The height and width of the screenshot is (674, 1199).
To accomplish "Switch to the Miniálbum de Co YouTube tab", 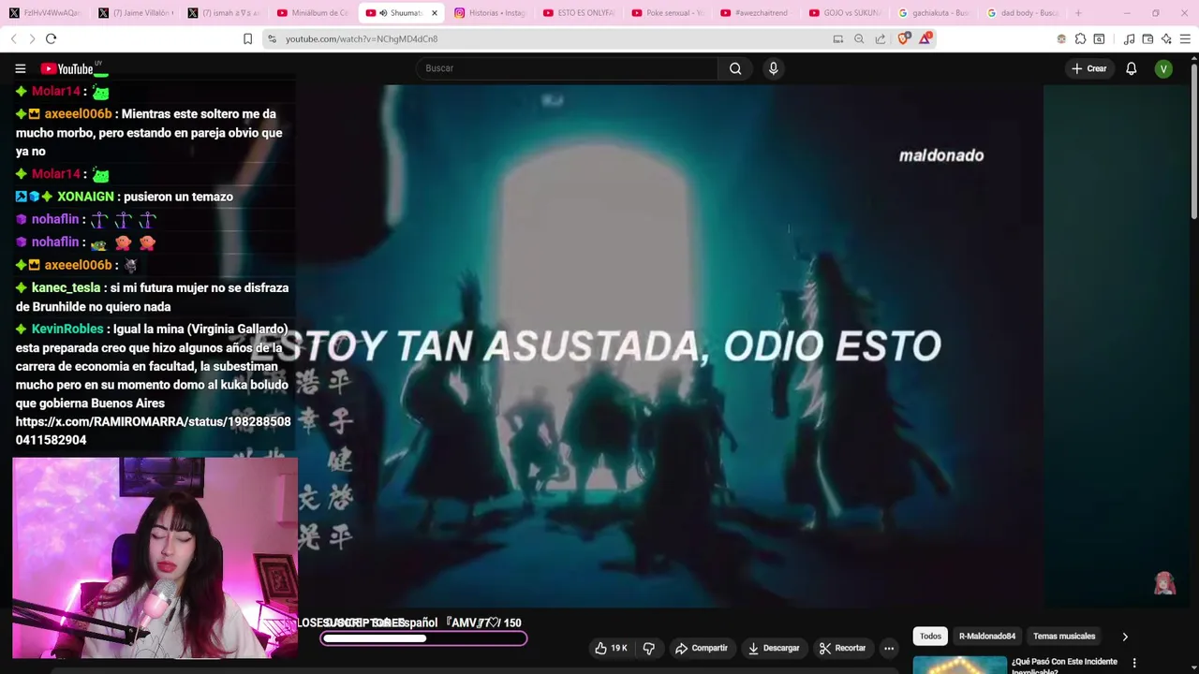I will pos(312,13).
